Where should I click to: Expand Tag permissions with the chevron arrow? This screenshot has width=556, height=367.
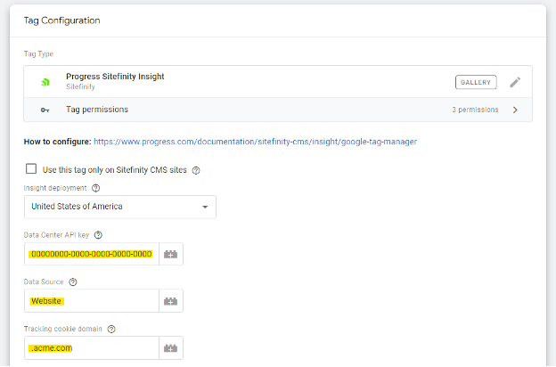(515, 110)
